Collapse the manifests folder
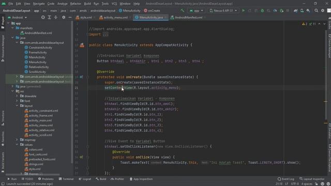Image resolution: width=331 pixels, height=186 pixels. 12,28
